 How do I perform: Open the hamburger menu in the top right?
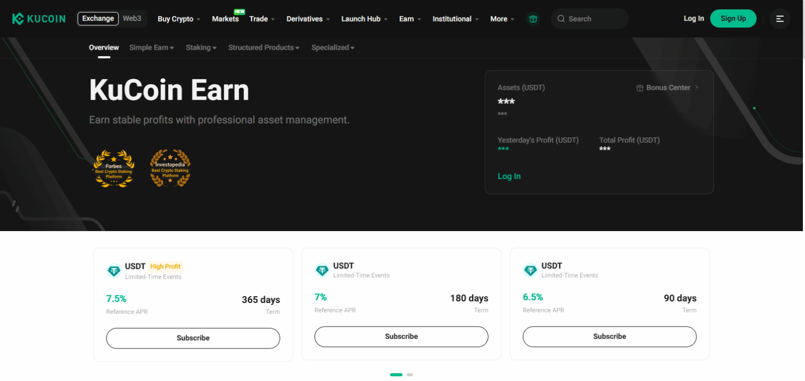click(780, 18)
